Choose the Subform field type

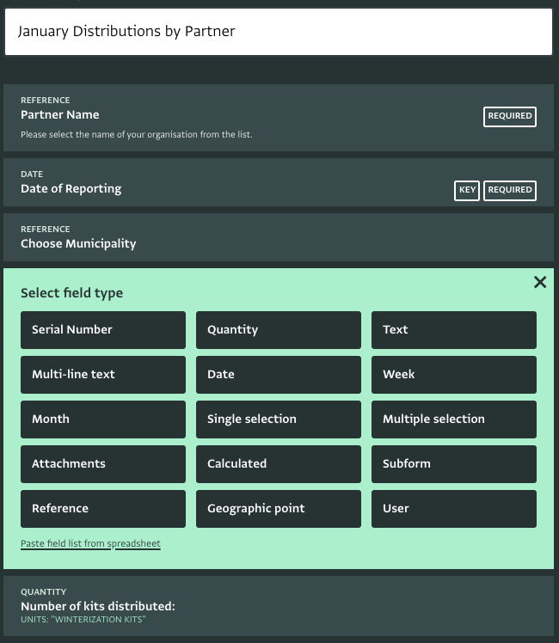coord(453,464)
